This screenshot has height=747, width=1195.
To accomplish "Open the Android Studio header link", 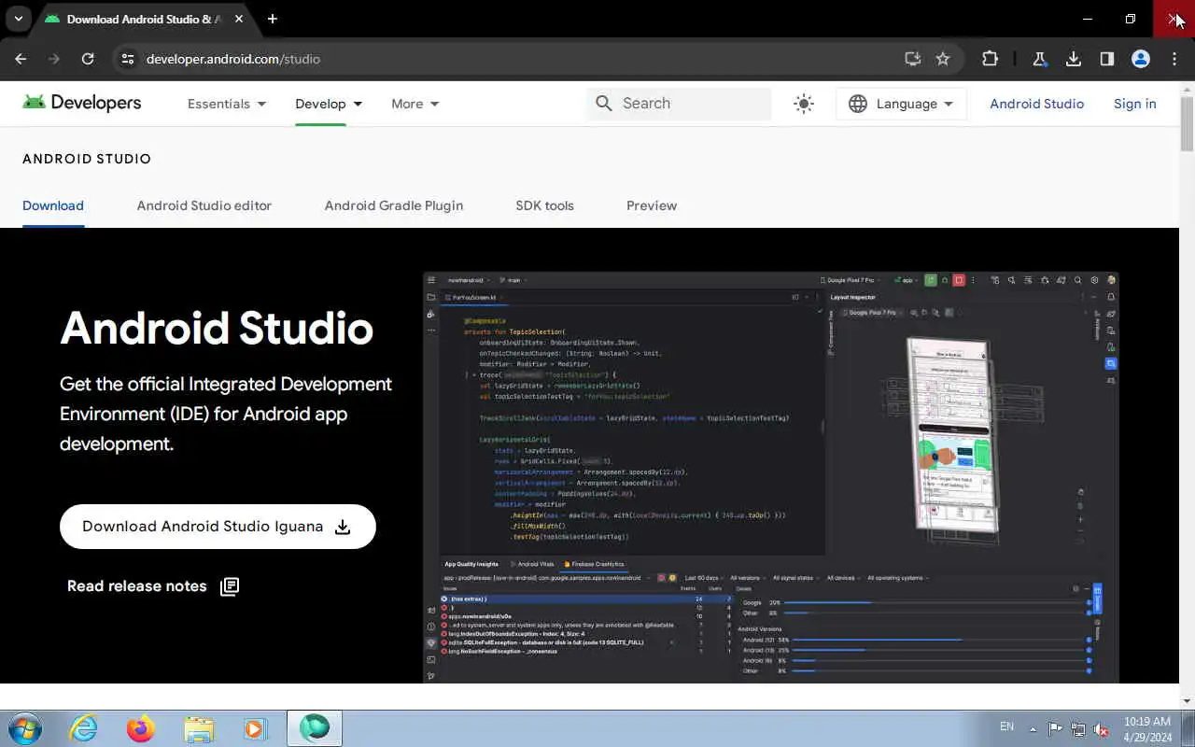I will point(1036,104).
